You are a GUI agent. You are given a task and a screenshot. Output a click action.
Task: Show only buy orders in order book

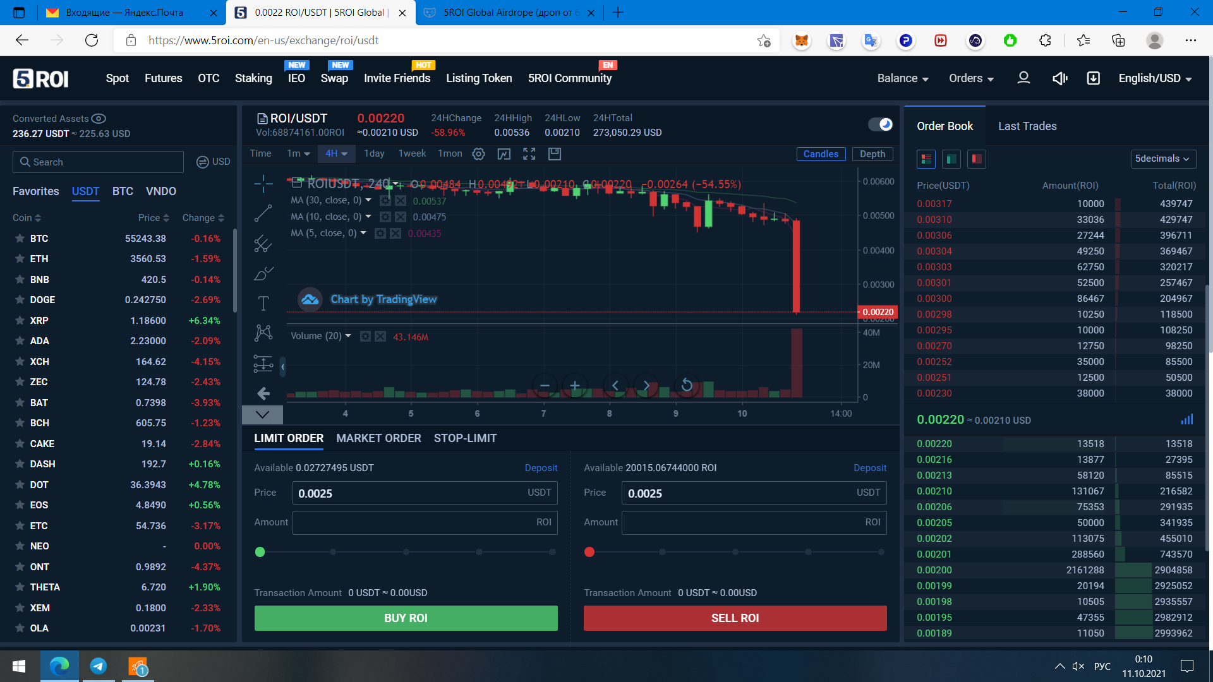click(951, 159)
